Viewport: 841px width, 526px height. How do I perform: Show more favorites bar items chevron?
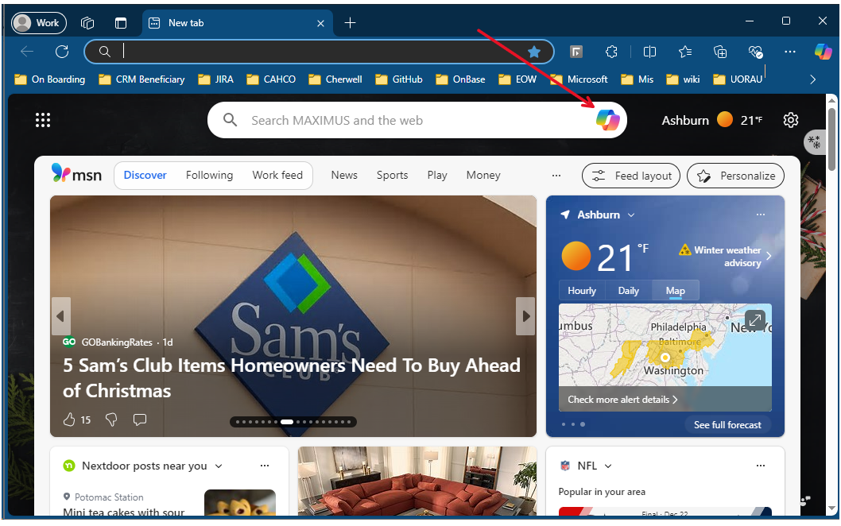click(x=812, y=79)
